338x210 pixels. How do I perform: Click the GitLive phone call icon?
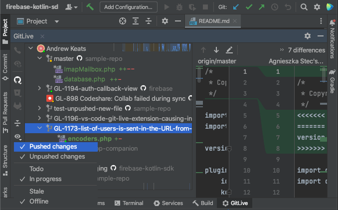17,50
